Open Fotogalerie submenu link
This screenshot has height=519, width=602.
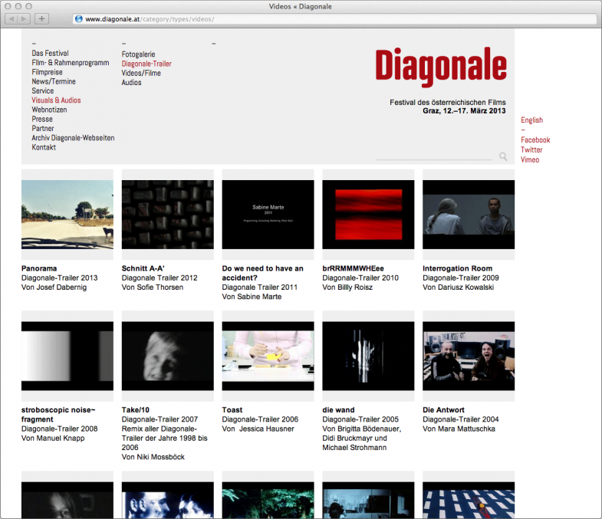pos(138,54)
